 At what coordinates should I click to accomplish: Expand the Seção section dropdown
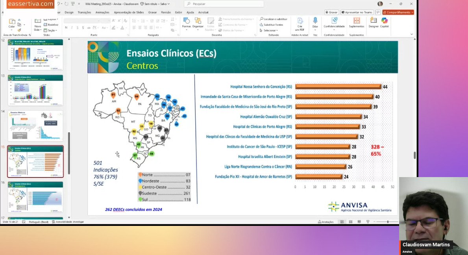(x=51, y=30)
